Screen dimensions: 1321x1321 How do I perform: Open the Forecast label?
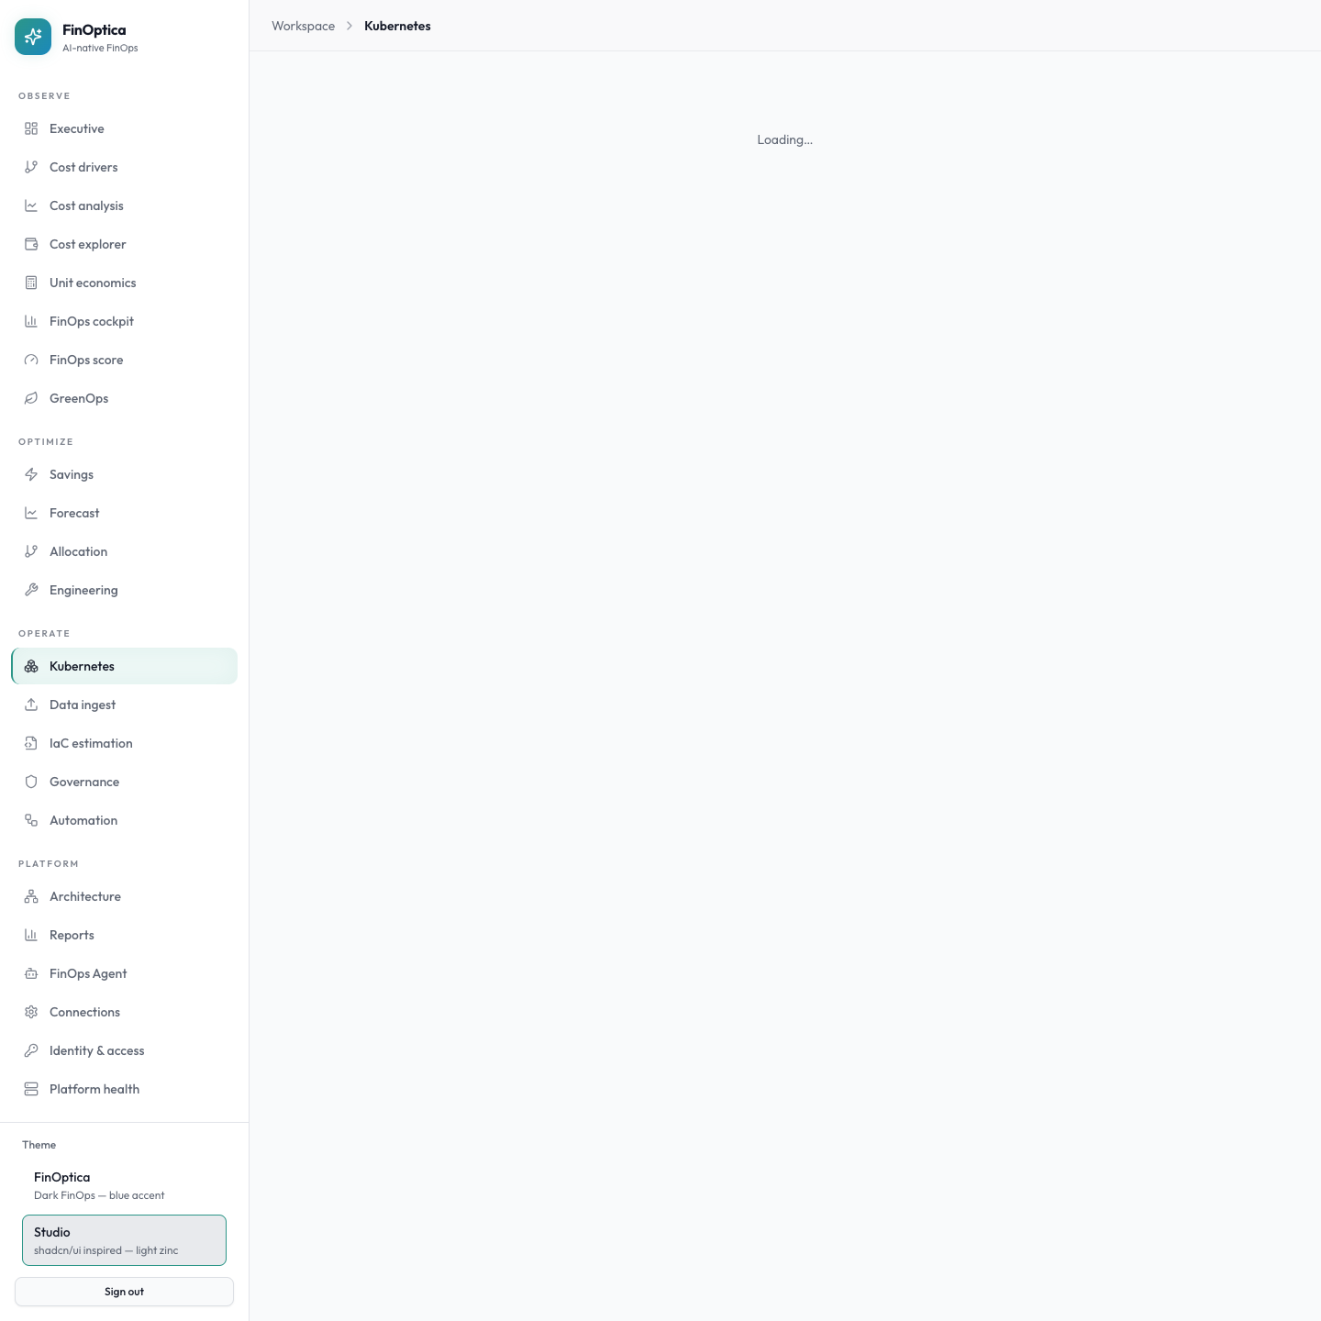[74, 513]
